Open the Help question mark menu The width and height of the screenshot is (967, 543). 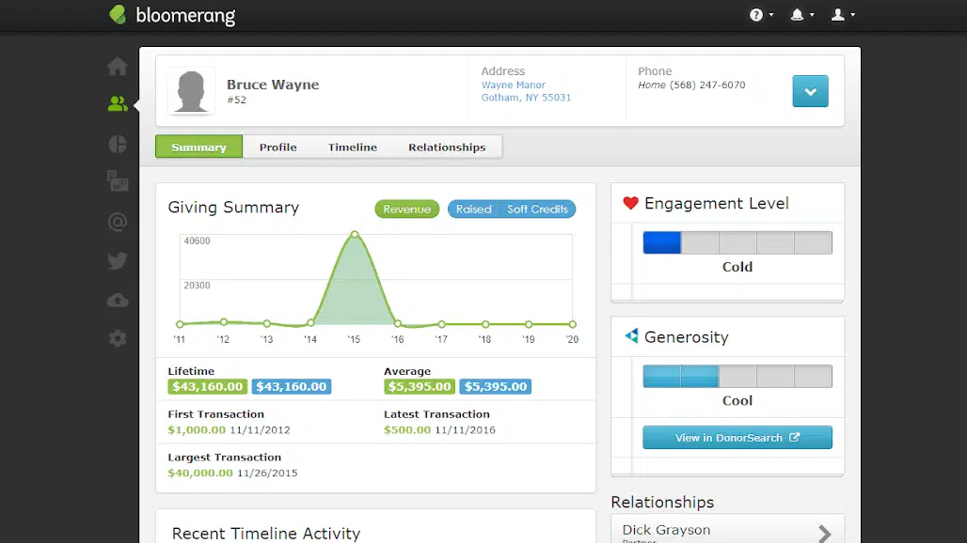tap(761, 15)
